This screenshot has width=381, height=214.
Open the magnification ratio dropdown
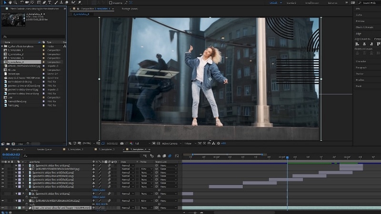89,144
